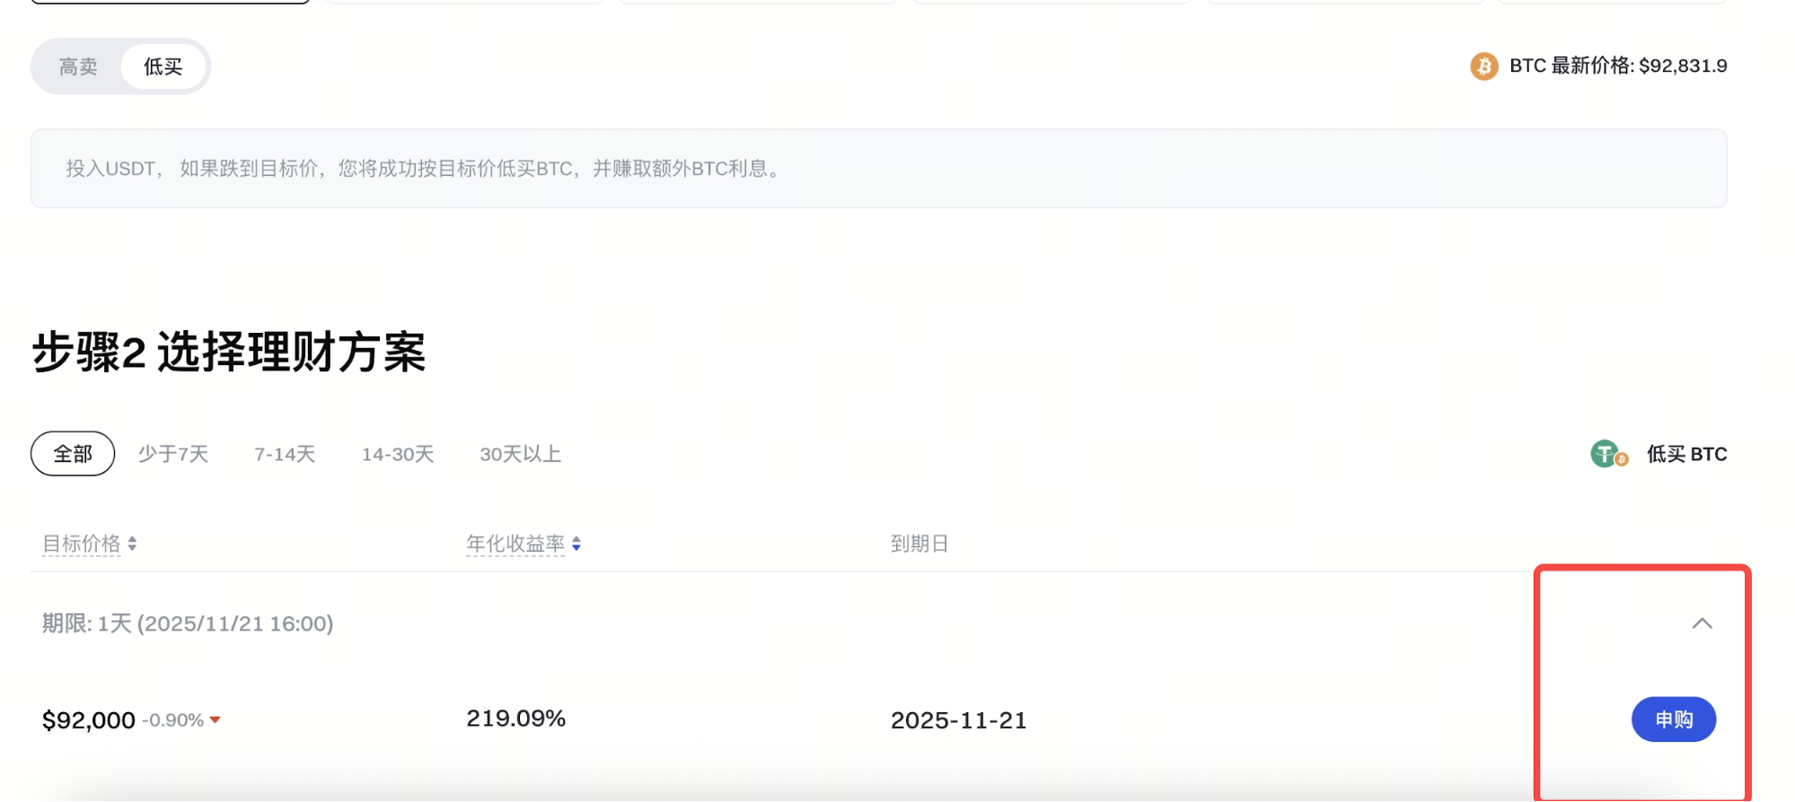Click the USDT-BTC pair icon
This screenshot has height=802, width=1795.
[x=1608, y=454]
